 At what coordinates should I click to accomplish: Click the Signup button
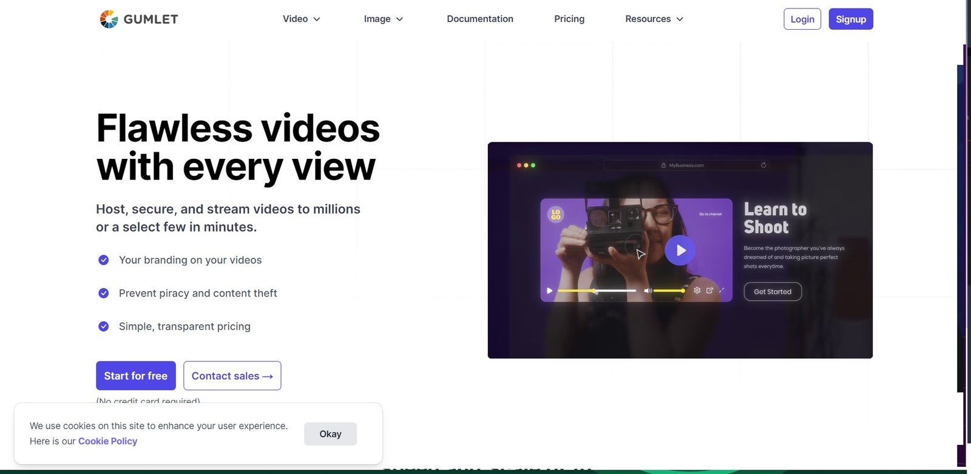point(851,19)
